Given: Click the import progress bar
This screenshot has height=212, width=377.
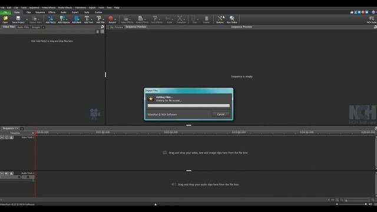Looking at the screenshot, I should 188,105.
